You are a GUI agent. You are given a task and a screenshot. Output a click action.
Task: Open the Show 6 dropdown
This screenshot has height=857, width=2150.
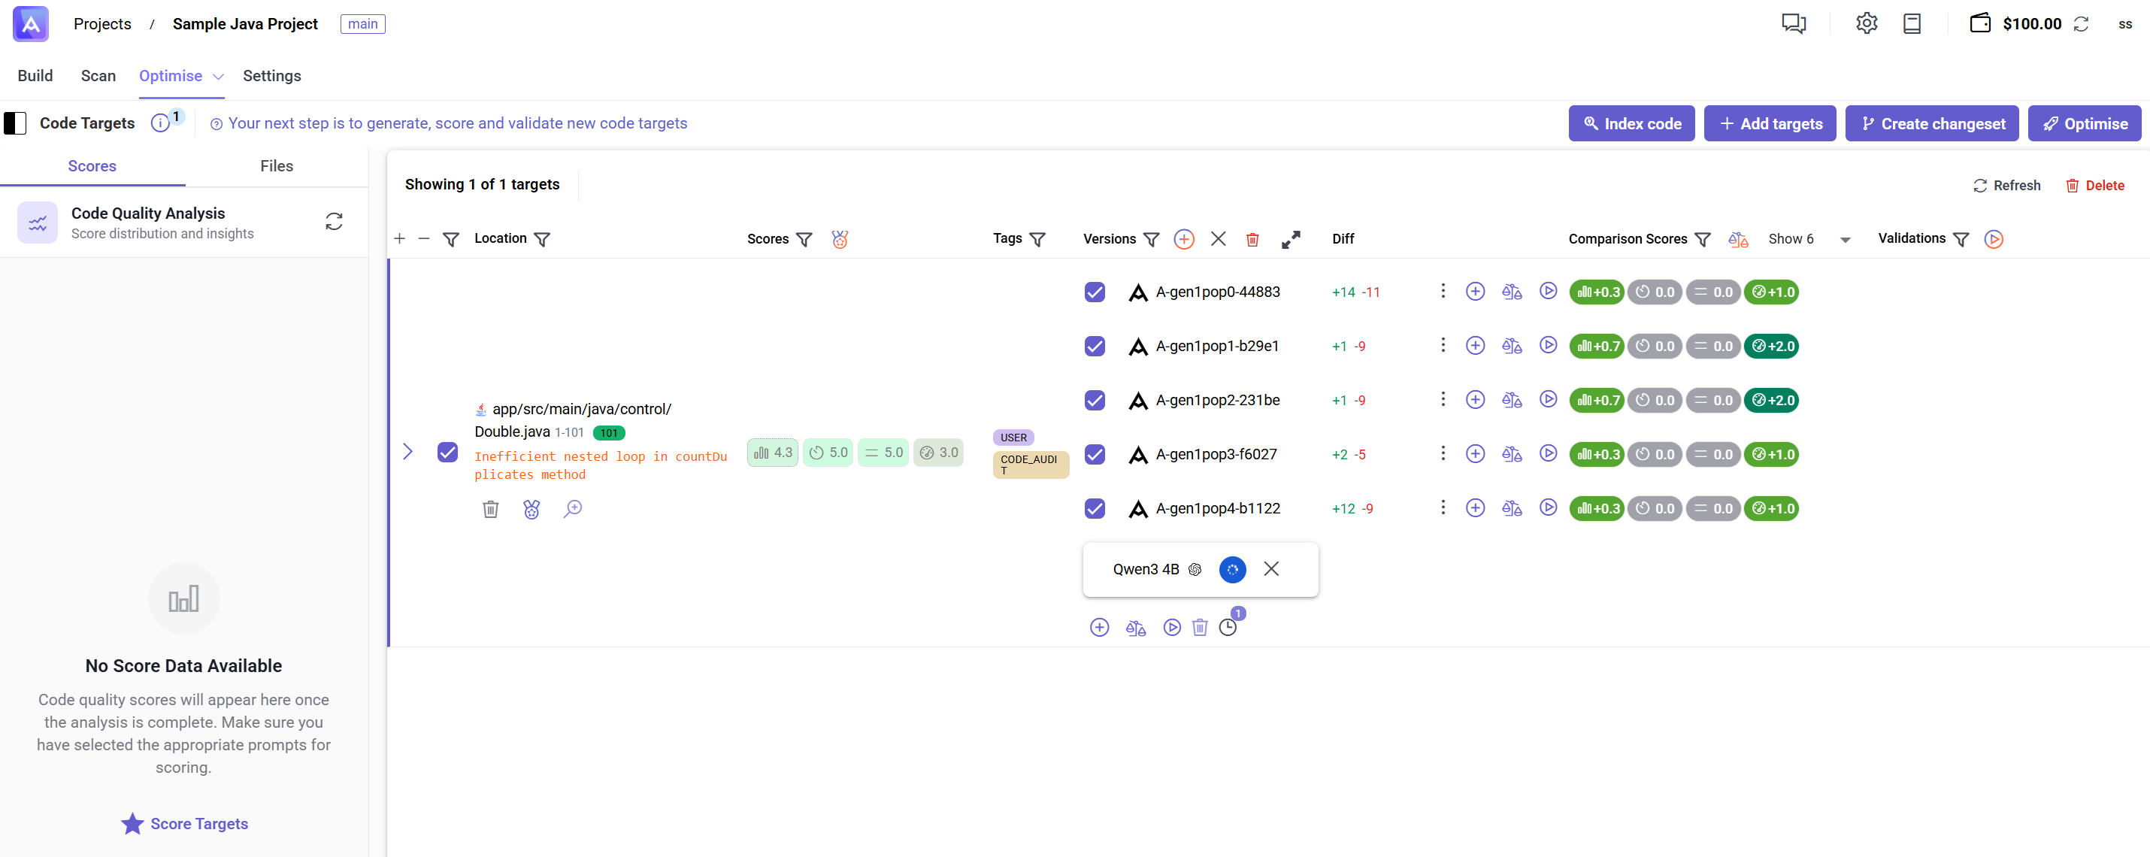point(1809,238)
